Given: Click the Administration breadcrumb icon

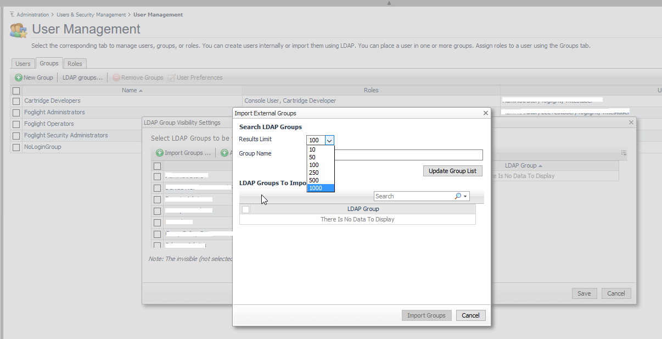Looking at the screenshot, I should [x=12, y=15].
